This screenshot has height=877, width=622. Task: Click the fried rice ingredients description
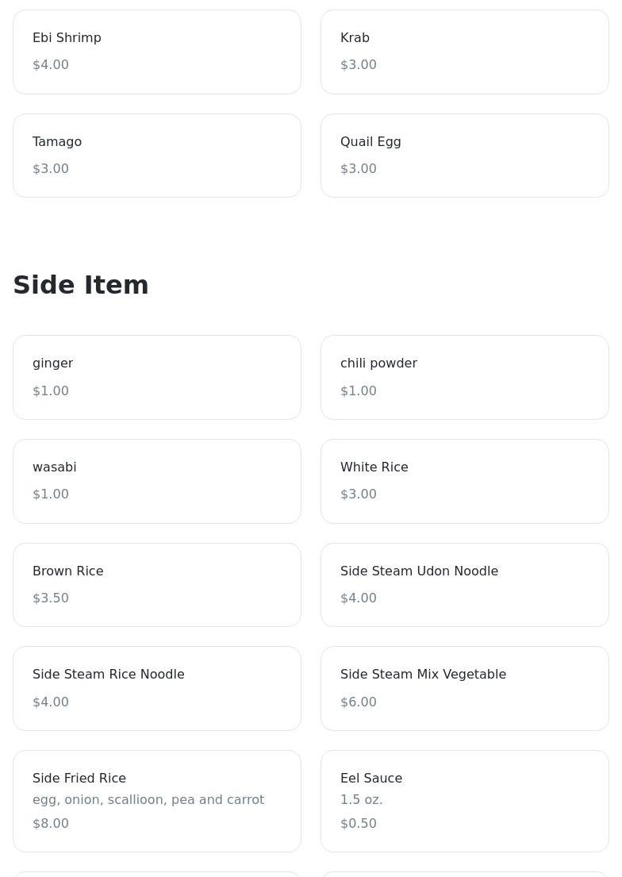[x=148, y=799]
